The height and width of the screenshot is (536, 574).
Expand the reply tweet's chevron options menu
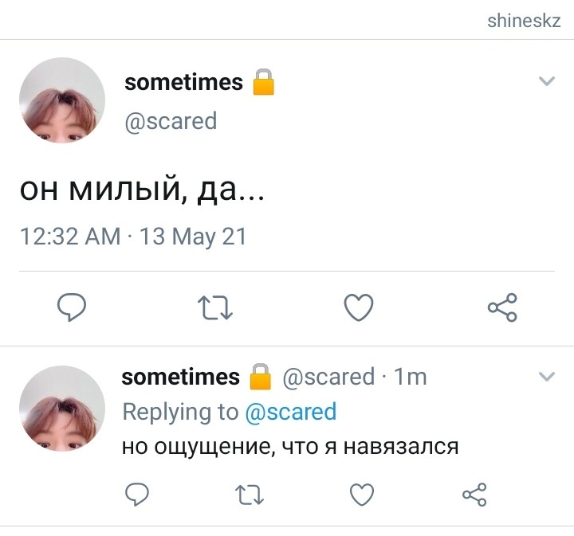coord(547,376)
